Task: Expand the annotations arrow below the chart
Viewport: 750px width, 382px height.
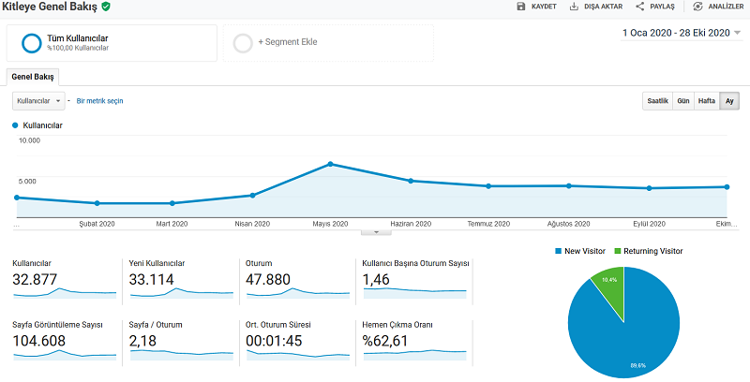Action: tap(376, 232)
